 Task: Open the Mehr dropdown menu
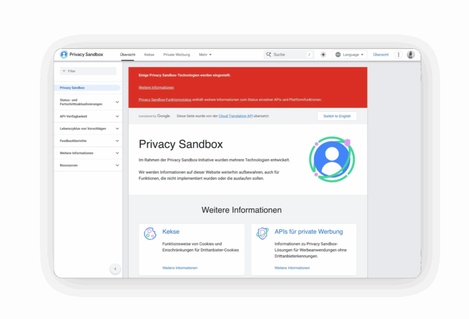click(204, 54)
